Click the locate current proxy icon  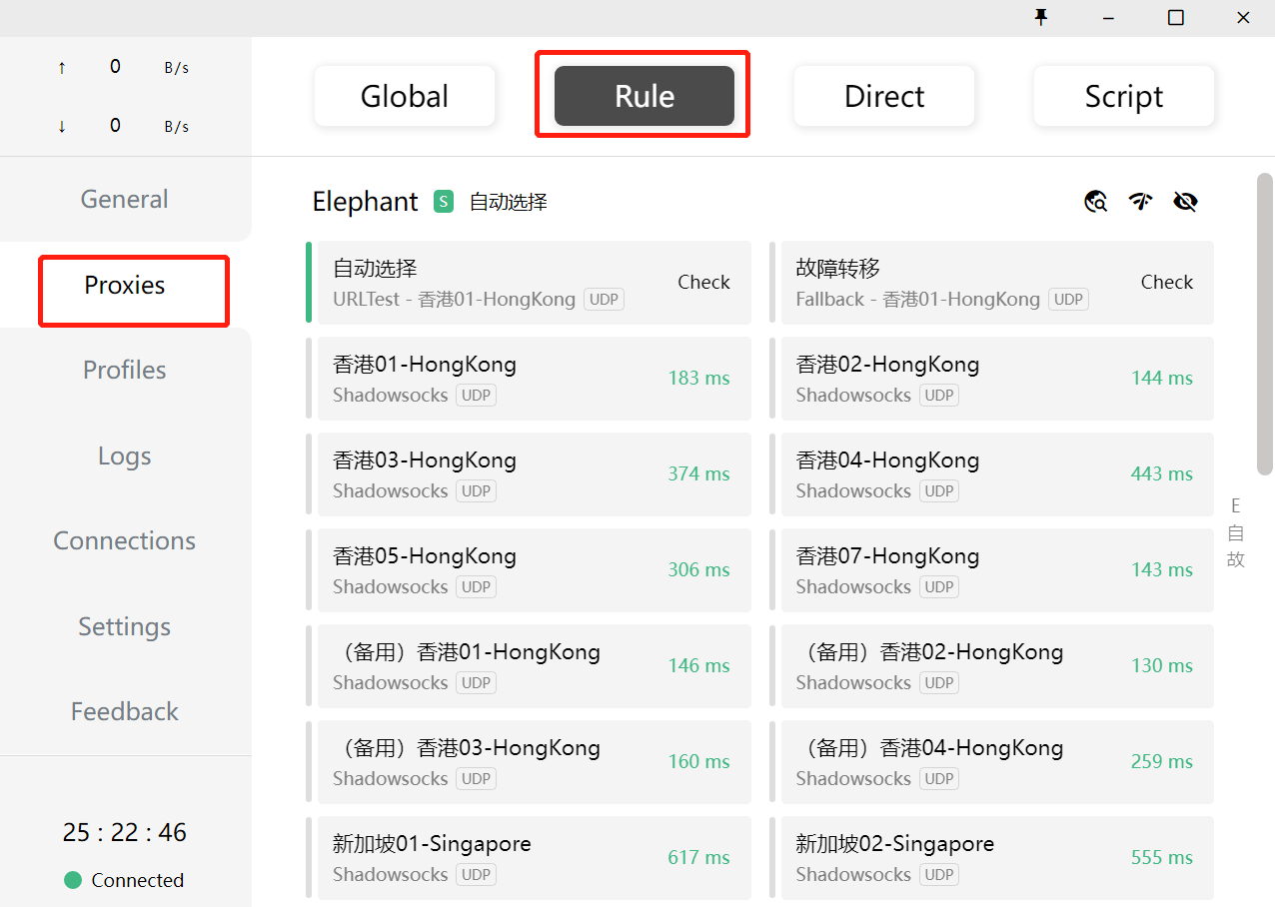1096,202
